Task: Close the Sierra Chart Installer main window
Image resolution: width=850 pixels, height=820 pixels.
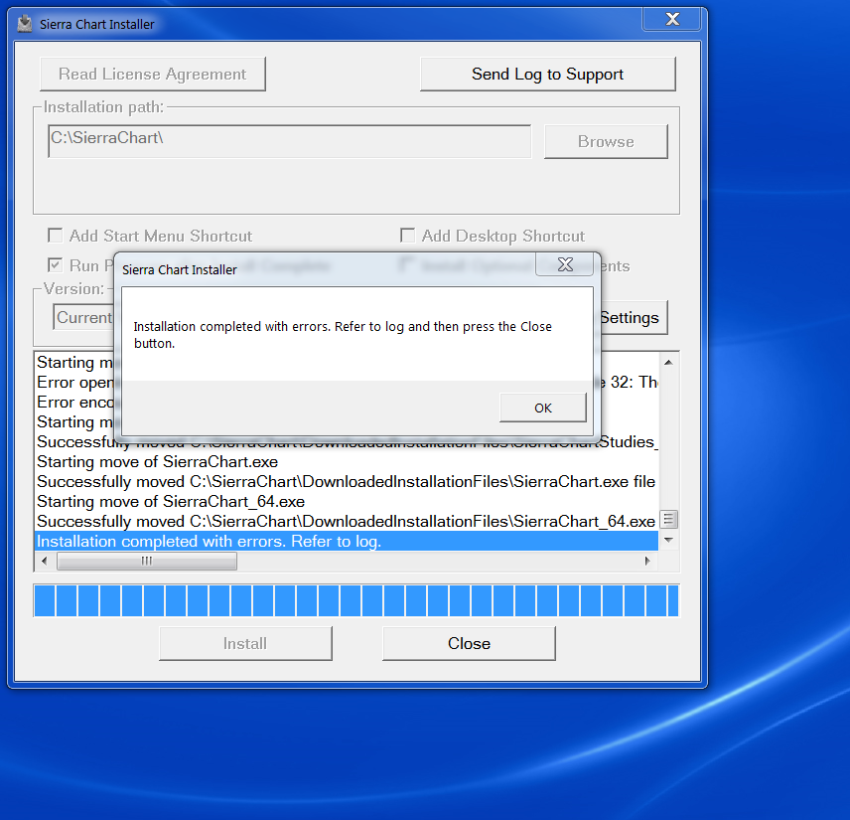Action: coord(672,20)
